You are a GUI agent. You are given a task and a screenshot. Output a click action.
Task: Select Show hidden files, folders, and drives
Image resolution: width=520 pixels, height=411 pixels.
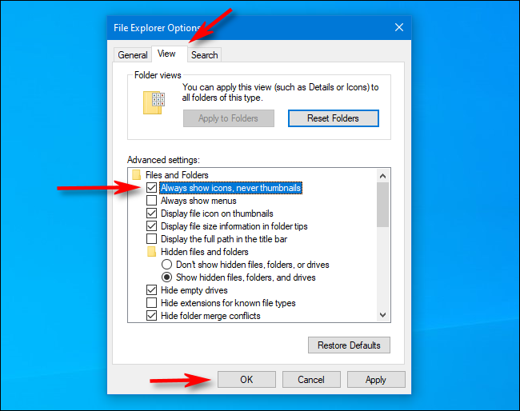click(167, 277)
